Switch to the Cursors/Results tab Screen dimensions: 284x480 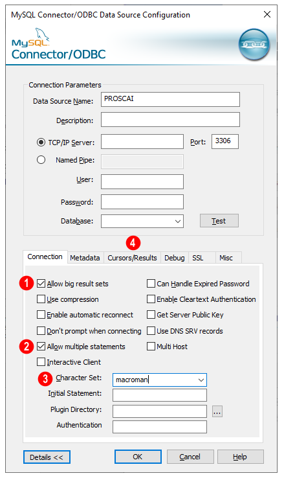click(x=132, y=258)
